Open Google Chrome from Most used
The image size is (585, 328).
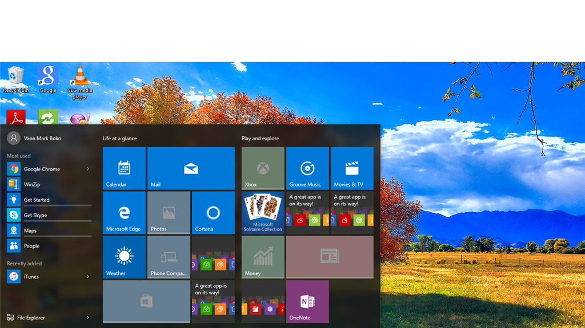pyautogui.click(x=49, y=169)
